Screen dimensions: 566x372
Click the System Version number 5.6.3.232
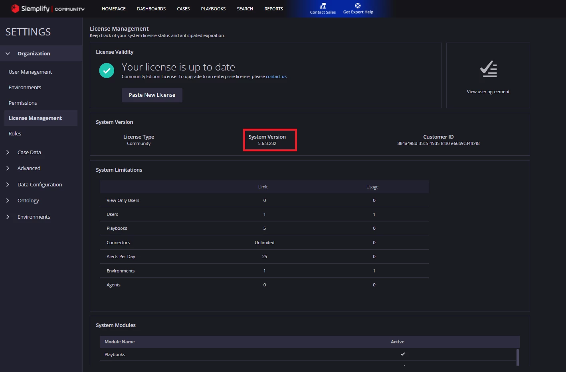[x=267, y=143]
